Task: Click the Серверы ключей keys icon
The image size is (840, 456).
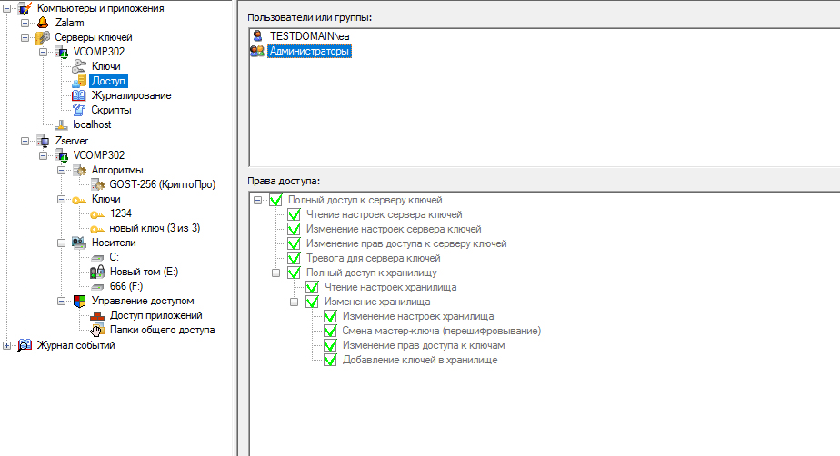Action: point(43,37)
